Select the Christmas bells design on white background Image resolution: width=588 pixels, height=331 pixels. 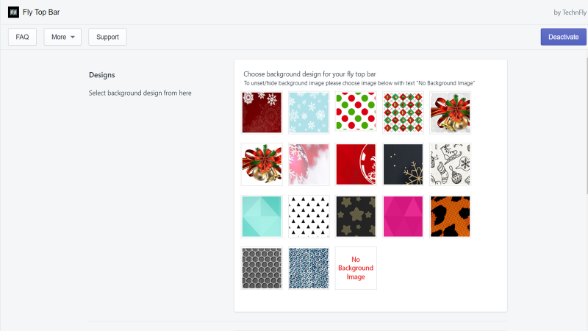[x=262, y=164]
